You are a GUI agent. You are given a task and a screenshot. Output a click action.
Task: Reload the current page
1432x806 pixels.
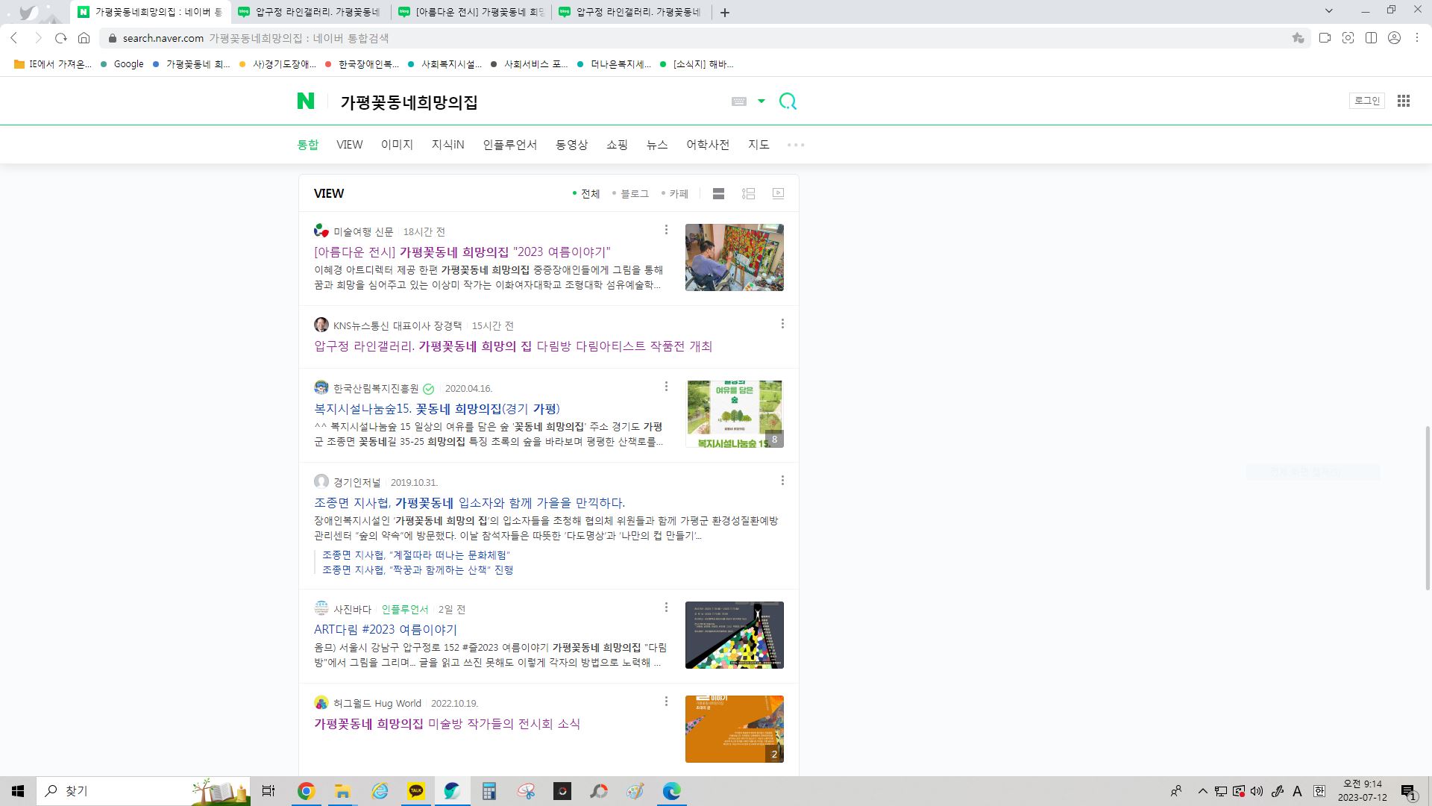click(x=61, y=38)
